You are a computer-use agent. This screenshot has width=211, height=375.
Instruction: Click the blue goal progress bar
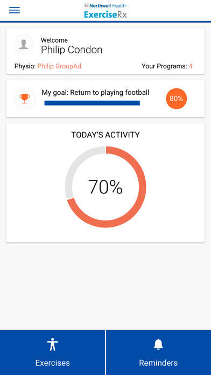coord(92,103)
